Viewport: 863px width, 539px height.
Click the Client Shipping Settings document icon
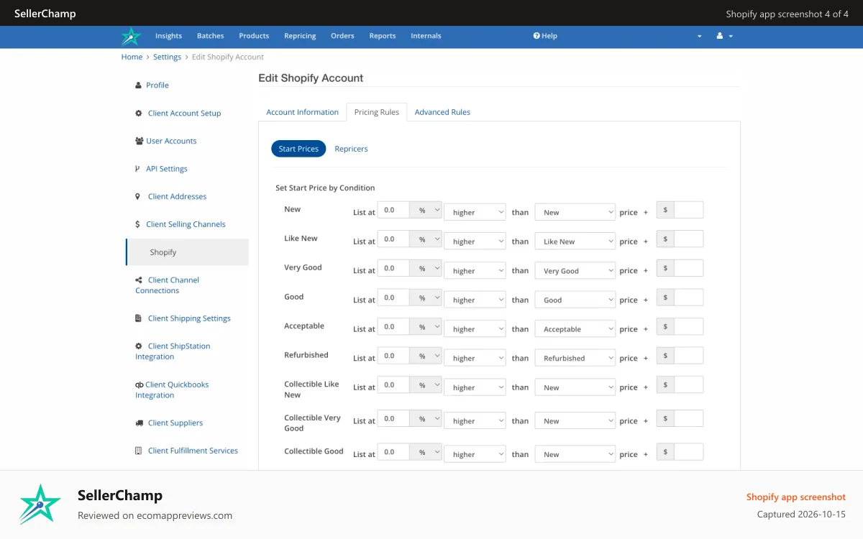[x=139, y=318]
